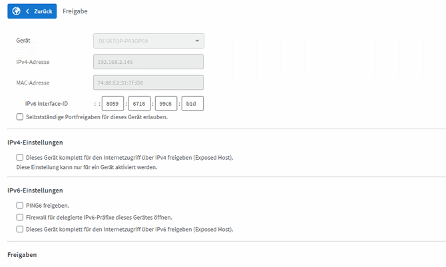Click the Freigabe breadcrumb title
The image size is (446, 267).
click(75, 11)
